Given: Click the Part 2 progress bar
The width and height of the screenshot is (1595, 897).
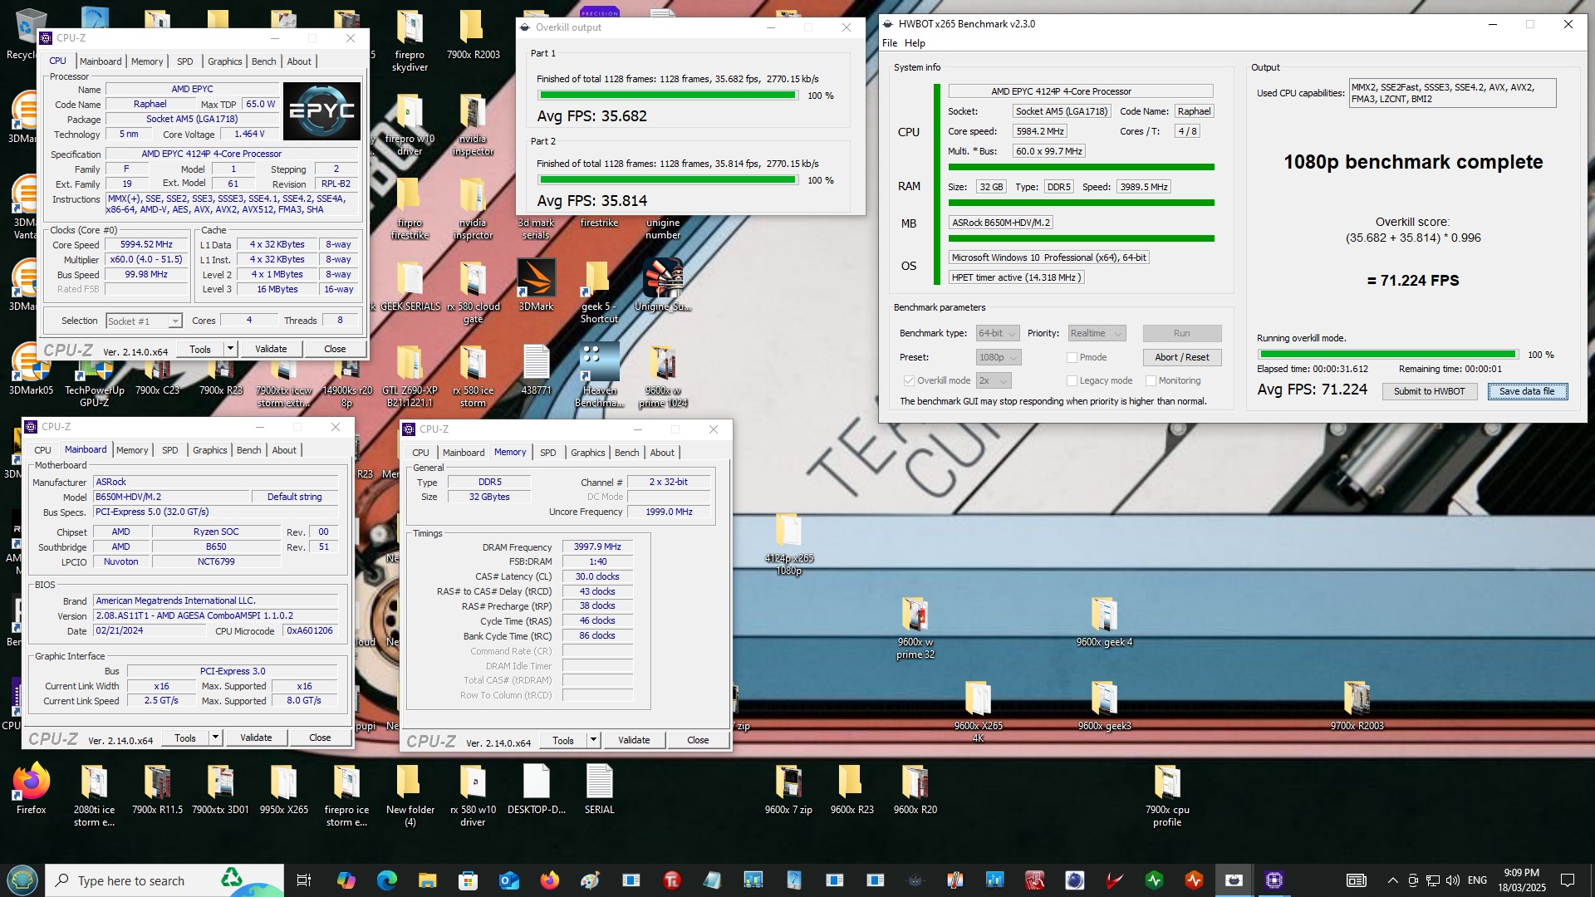Looking at the screenshot, I should 668,180.
